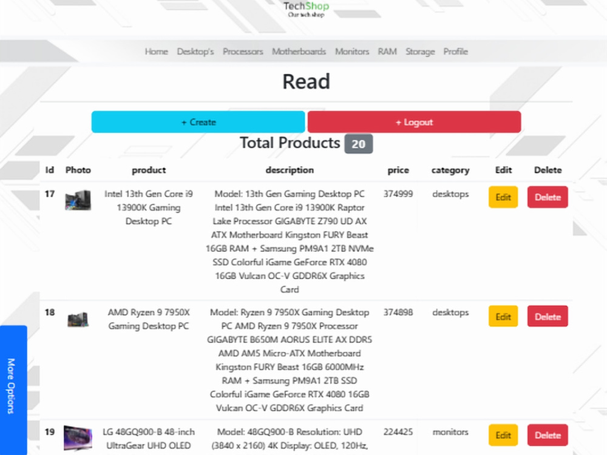Click the monitors category cell
The image size is (607, 455).
click(450, 432)
